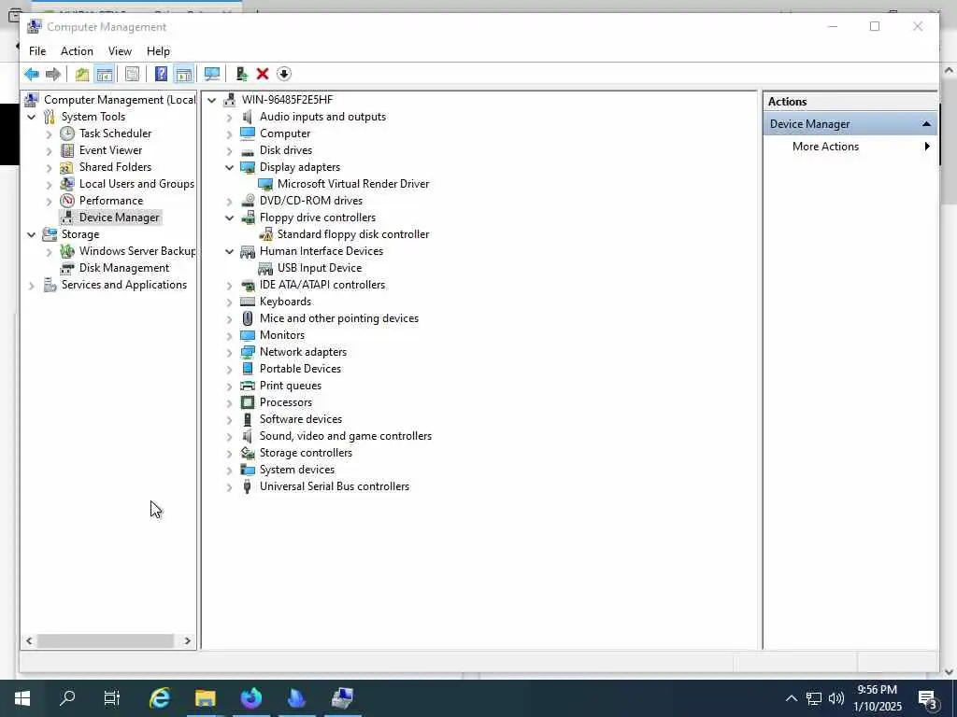This screenshot has height=717, width=957.
Task: Click the USB Input Device icon
Action: pos(265,268)
